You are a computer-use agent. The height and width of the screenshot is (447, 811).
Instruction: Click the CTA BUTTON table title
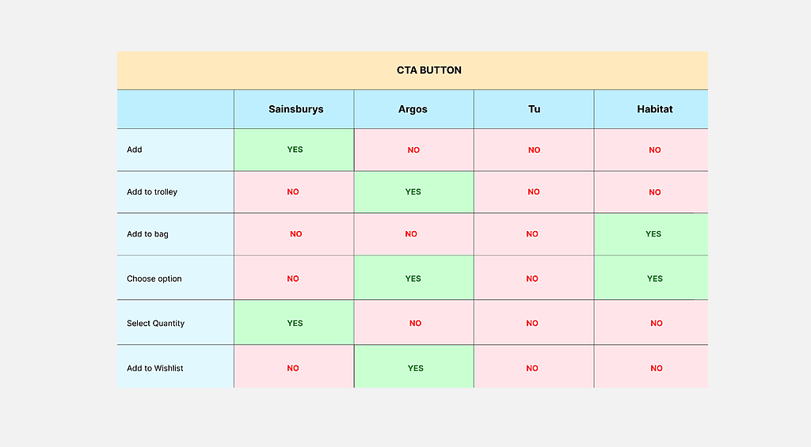tap(428, 70)
